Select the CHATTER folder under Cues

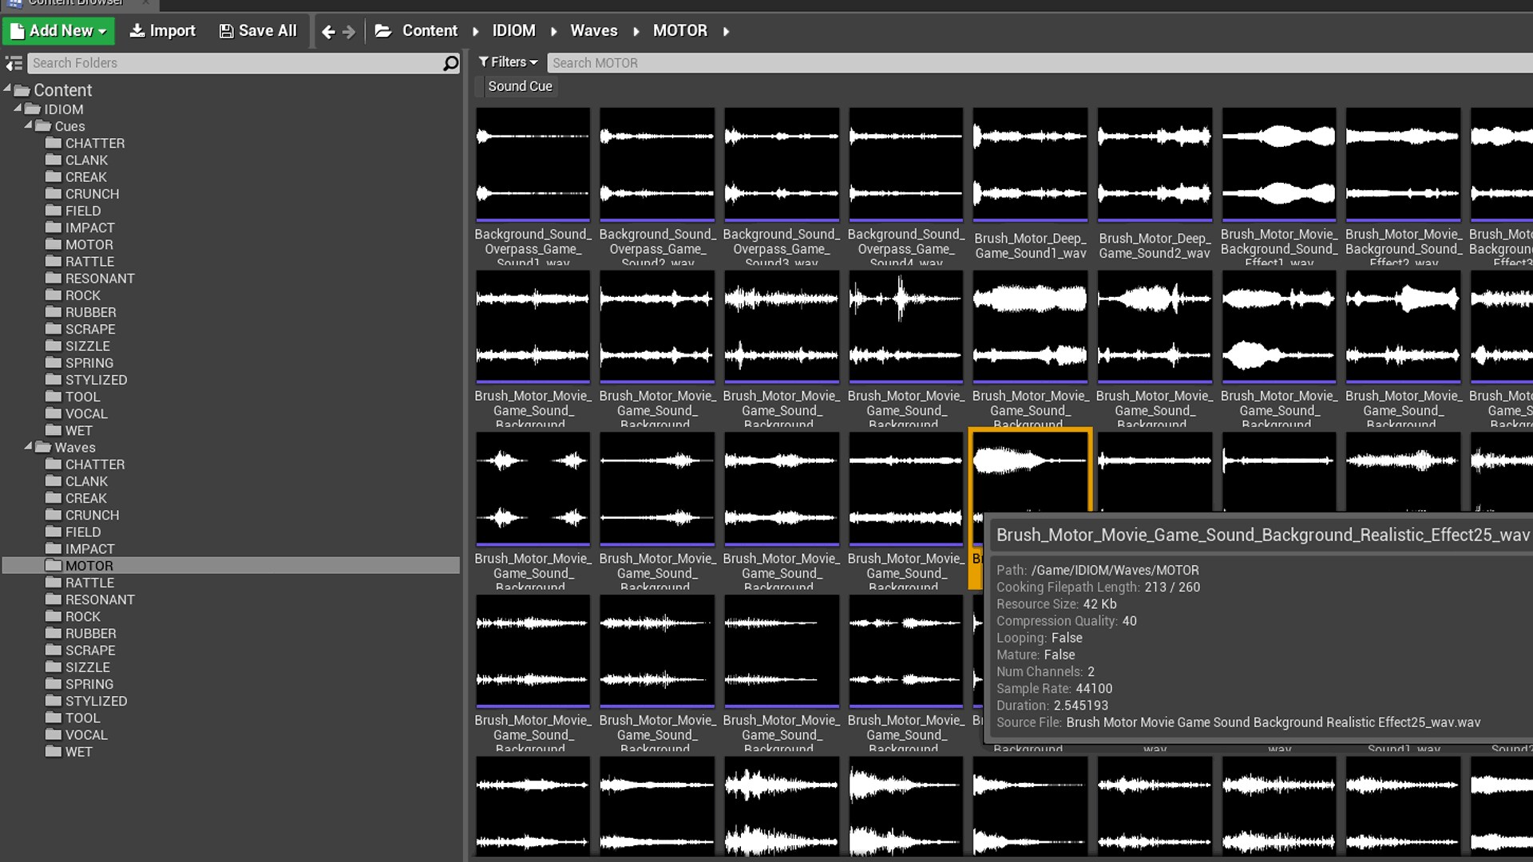tap(95, 143)
